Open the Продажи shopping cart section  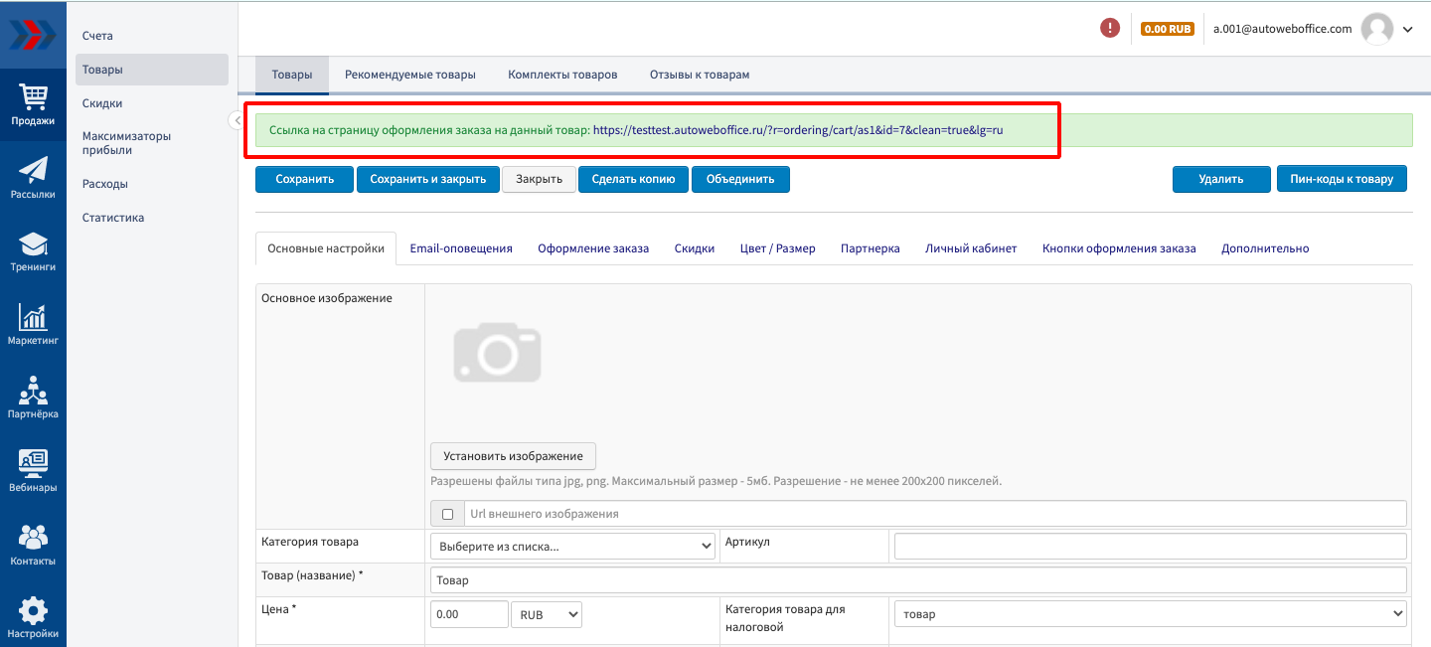(33, 104)
